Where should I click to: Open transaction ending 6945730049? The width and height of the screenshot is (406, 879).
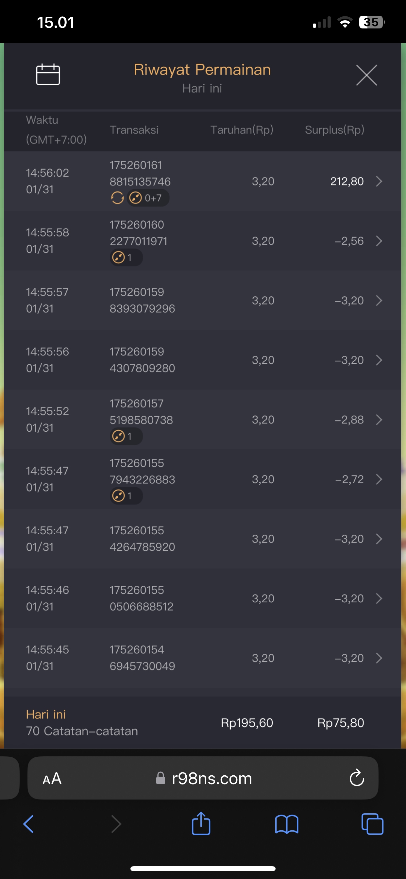[x=142, y=658]
